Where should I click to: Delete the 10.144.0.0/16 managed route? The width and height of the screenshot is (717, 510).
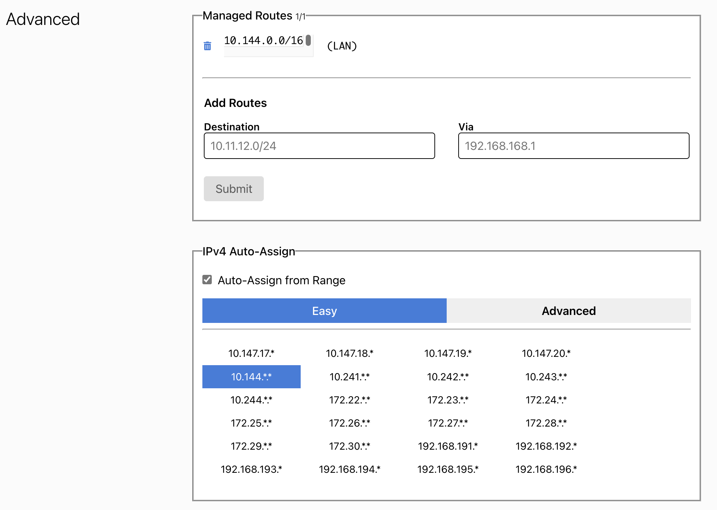pyautogui.click(x=207, y=46)
